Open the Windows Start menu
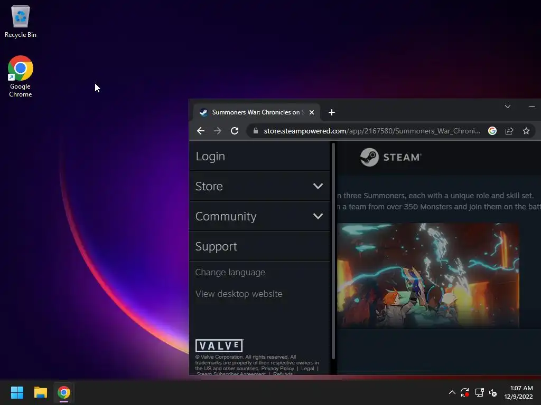This screenshot has height=405, width=541. click(x=17, y=392)
